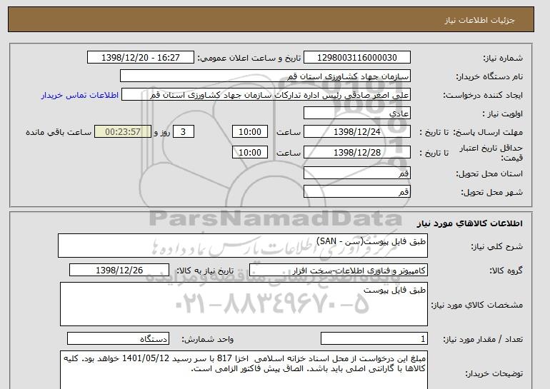Click the price validity date 1398/12/28

coord(356,153)
